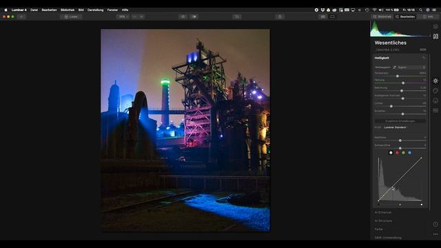441x248 pixels.
Task: Select the Essentials sun icon
Action: 435,81
